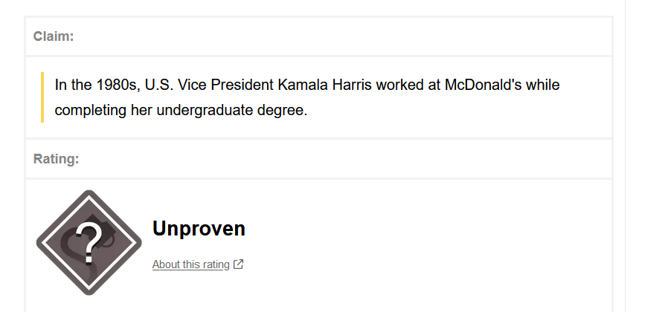Click the phrase undergraduate degree in the claim
This screenshot has height=312, width=668.
[x=232, y=110]
